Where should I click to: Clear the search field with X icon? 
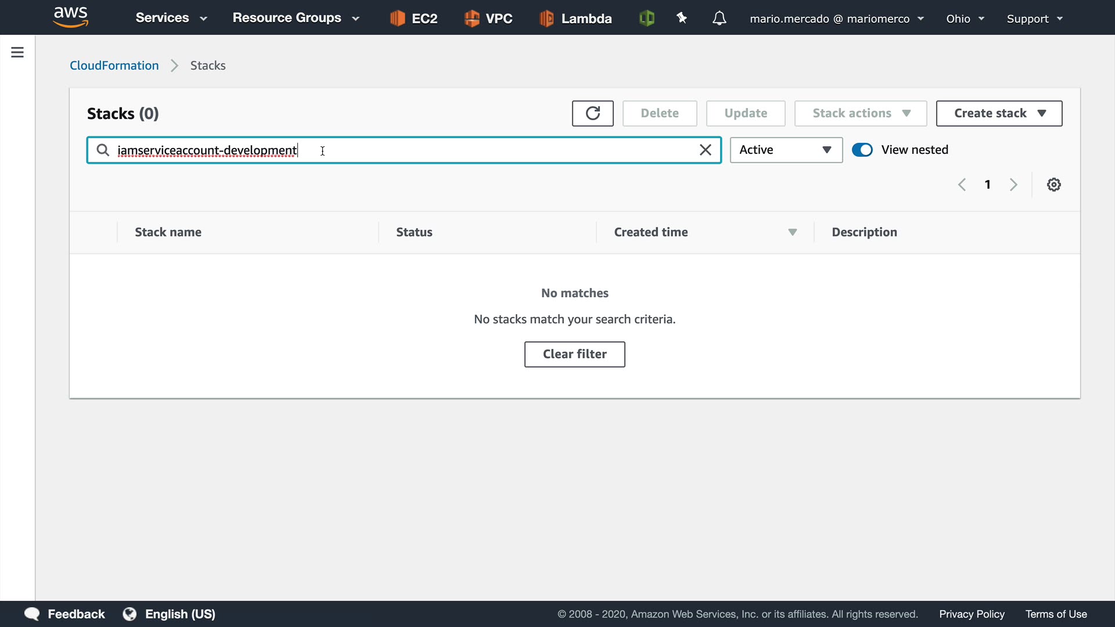point(705,150)
